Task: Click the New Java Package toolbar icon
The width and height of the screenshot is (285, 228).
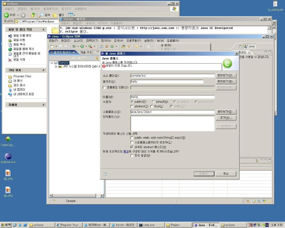Action: [x=107, y=46]
